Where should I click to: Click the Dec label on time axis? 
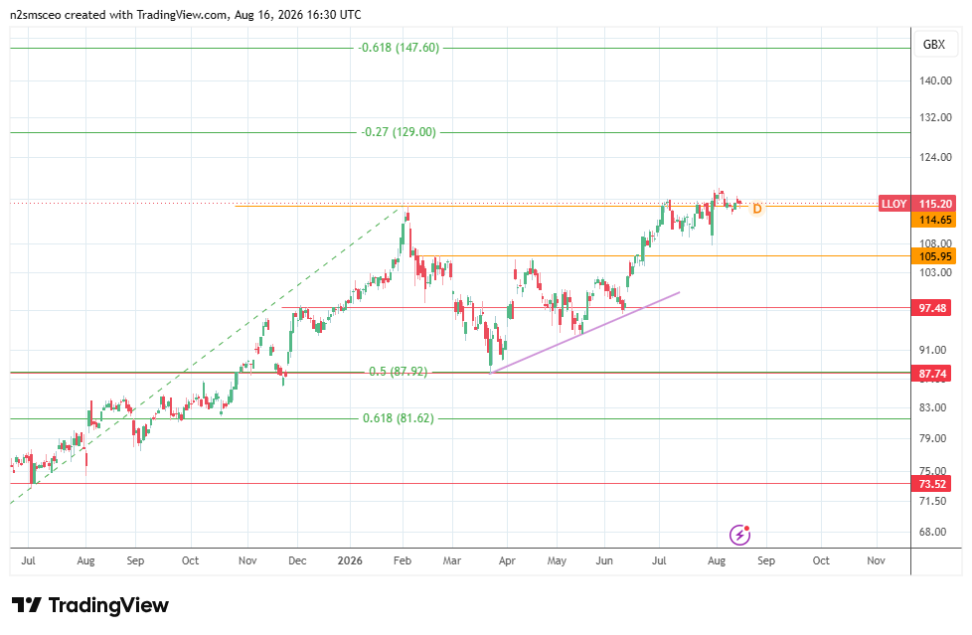(297, 560)
